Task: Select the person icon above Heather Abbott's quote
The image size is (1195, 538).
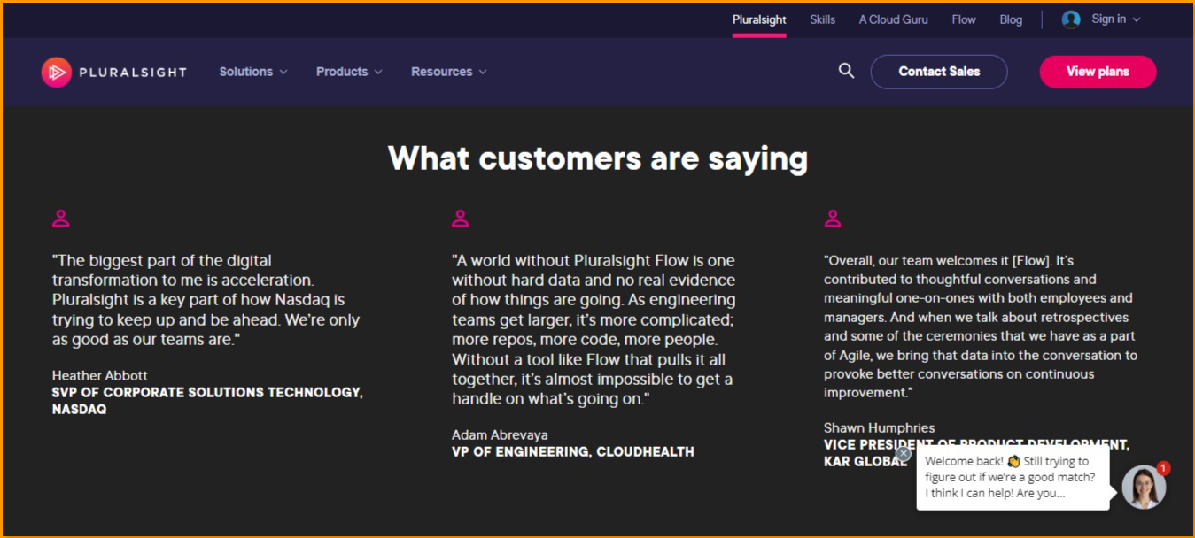Action: pos(60,217)
